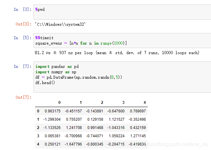Click row index 4 of dataframe
Image resolution: width=211 pixels, height=150 pixels.
point(38,144)
